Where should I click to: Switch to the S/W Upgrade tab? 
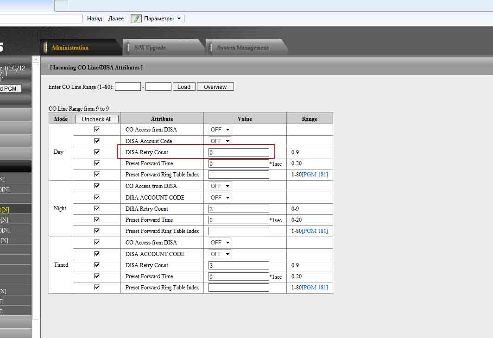(x=150, y=48)
